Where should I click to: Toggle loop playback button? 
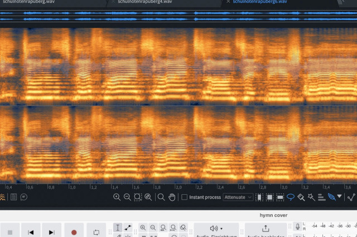(x=96, y=231)
